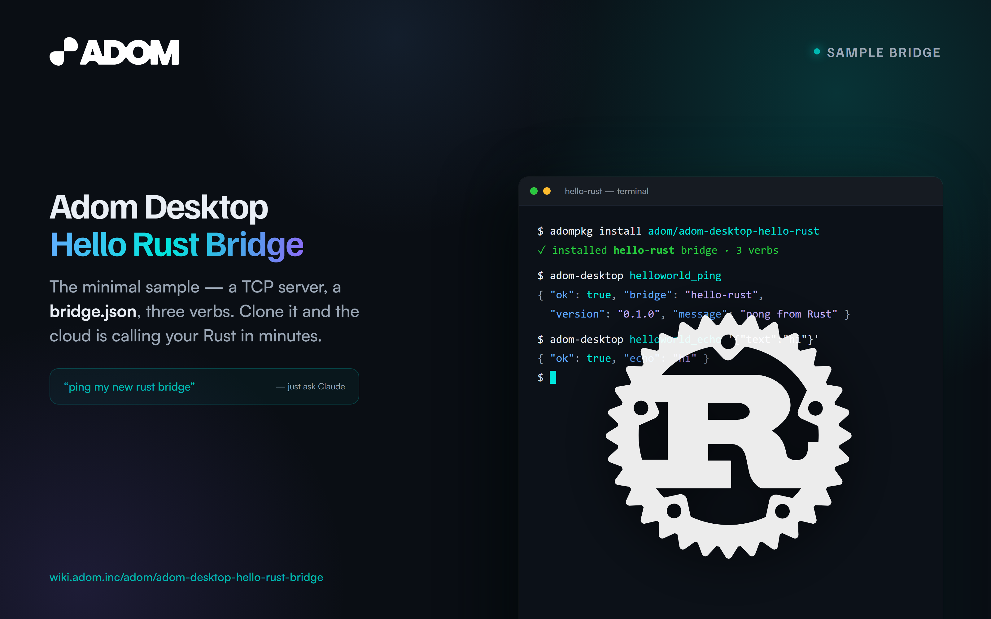Click the green checkmark before 'installed'
Image resolution: width=991 pixels, height=619 pixels.
pyautogui.click(x=541, y=250)
